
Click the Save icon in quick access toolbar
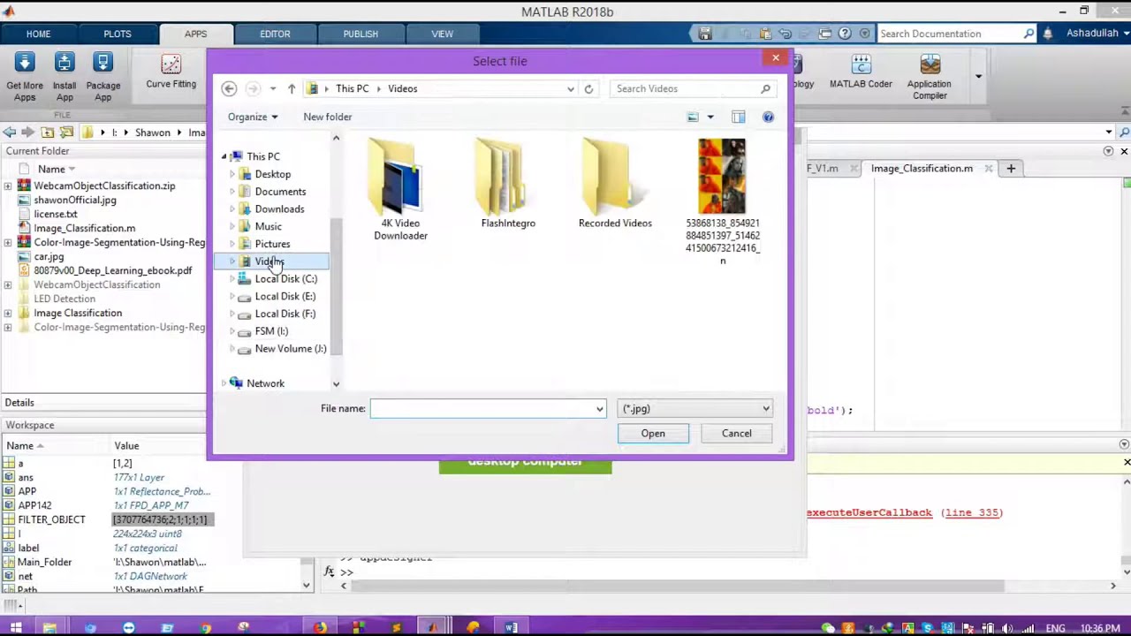[705, 34]
